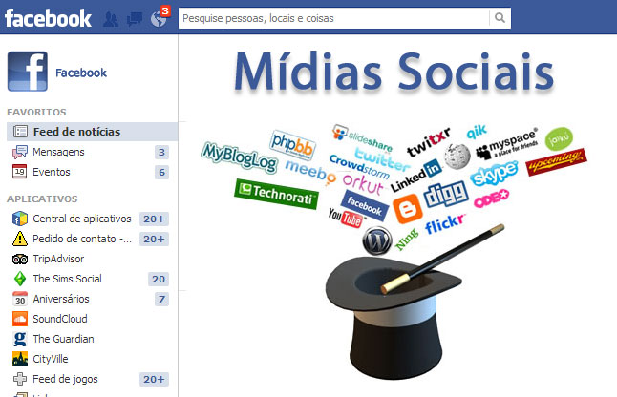This screenshot has height=397, width=617.
Task: Click the Mensagens count badge 3
Action: click(161, 152)
